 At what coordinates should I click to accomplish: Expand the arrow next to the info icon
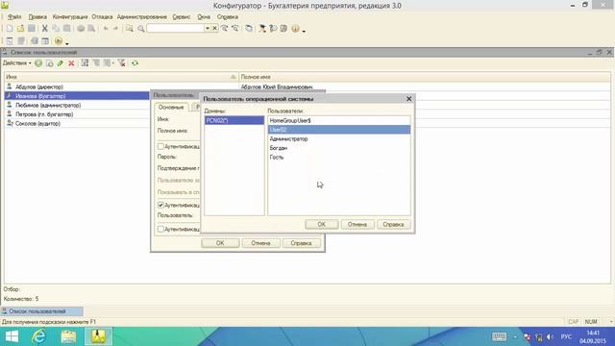[304, 30]
